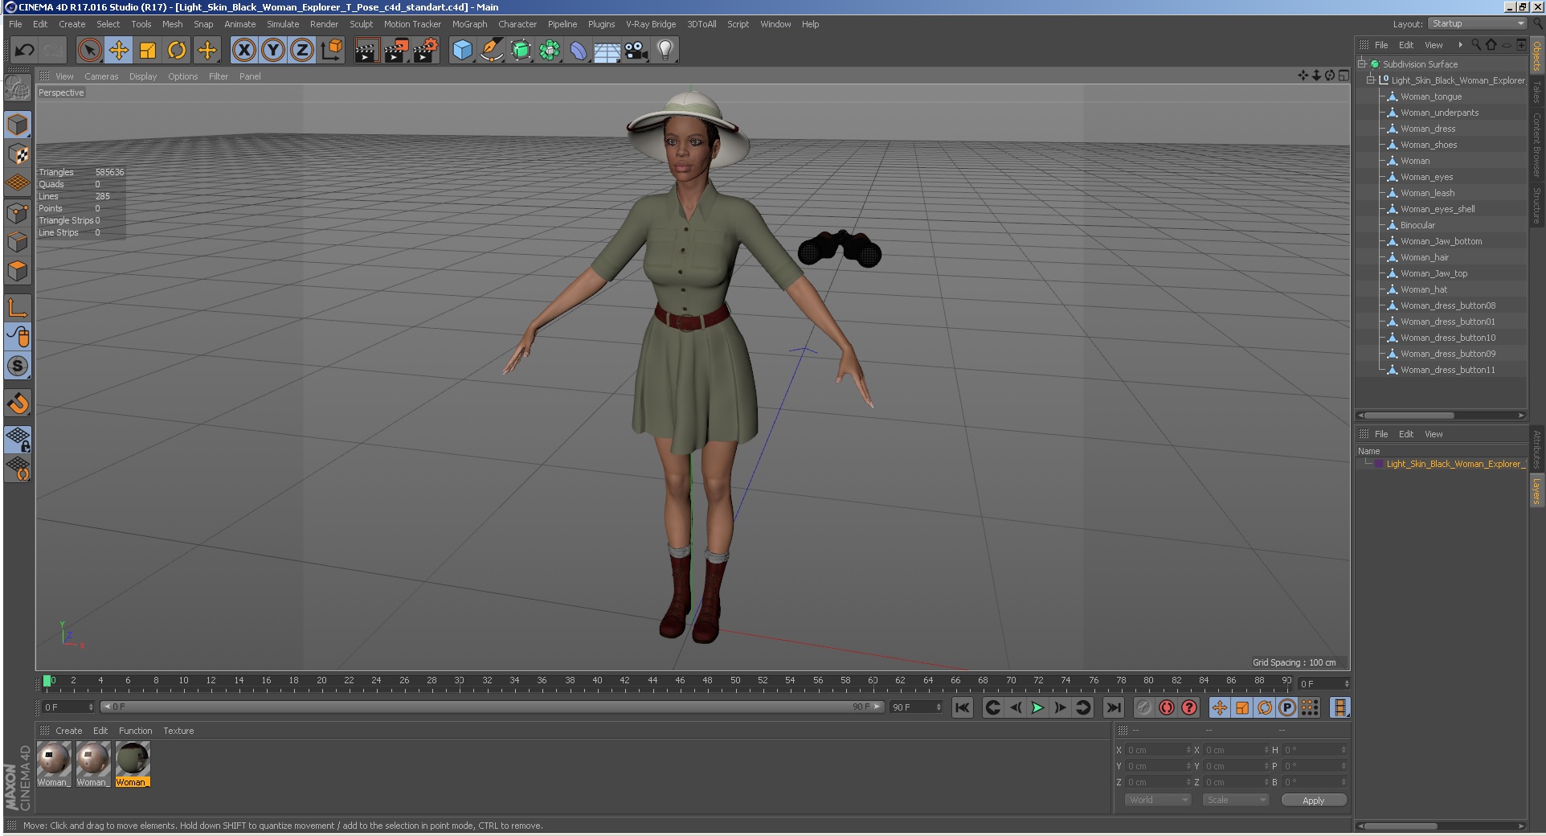This screenshot has width=1546, height=836.
Task: Select Woman_tongue object in tree
Action: point(1431,96)
